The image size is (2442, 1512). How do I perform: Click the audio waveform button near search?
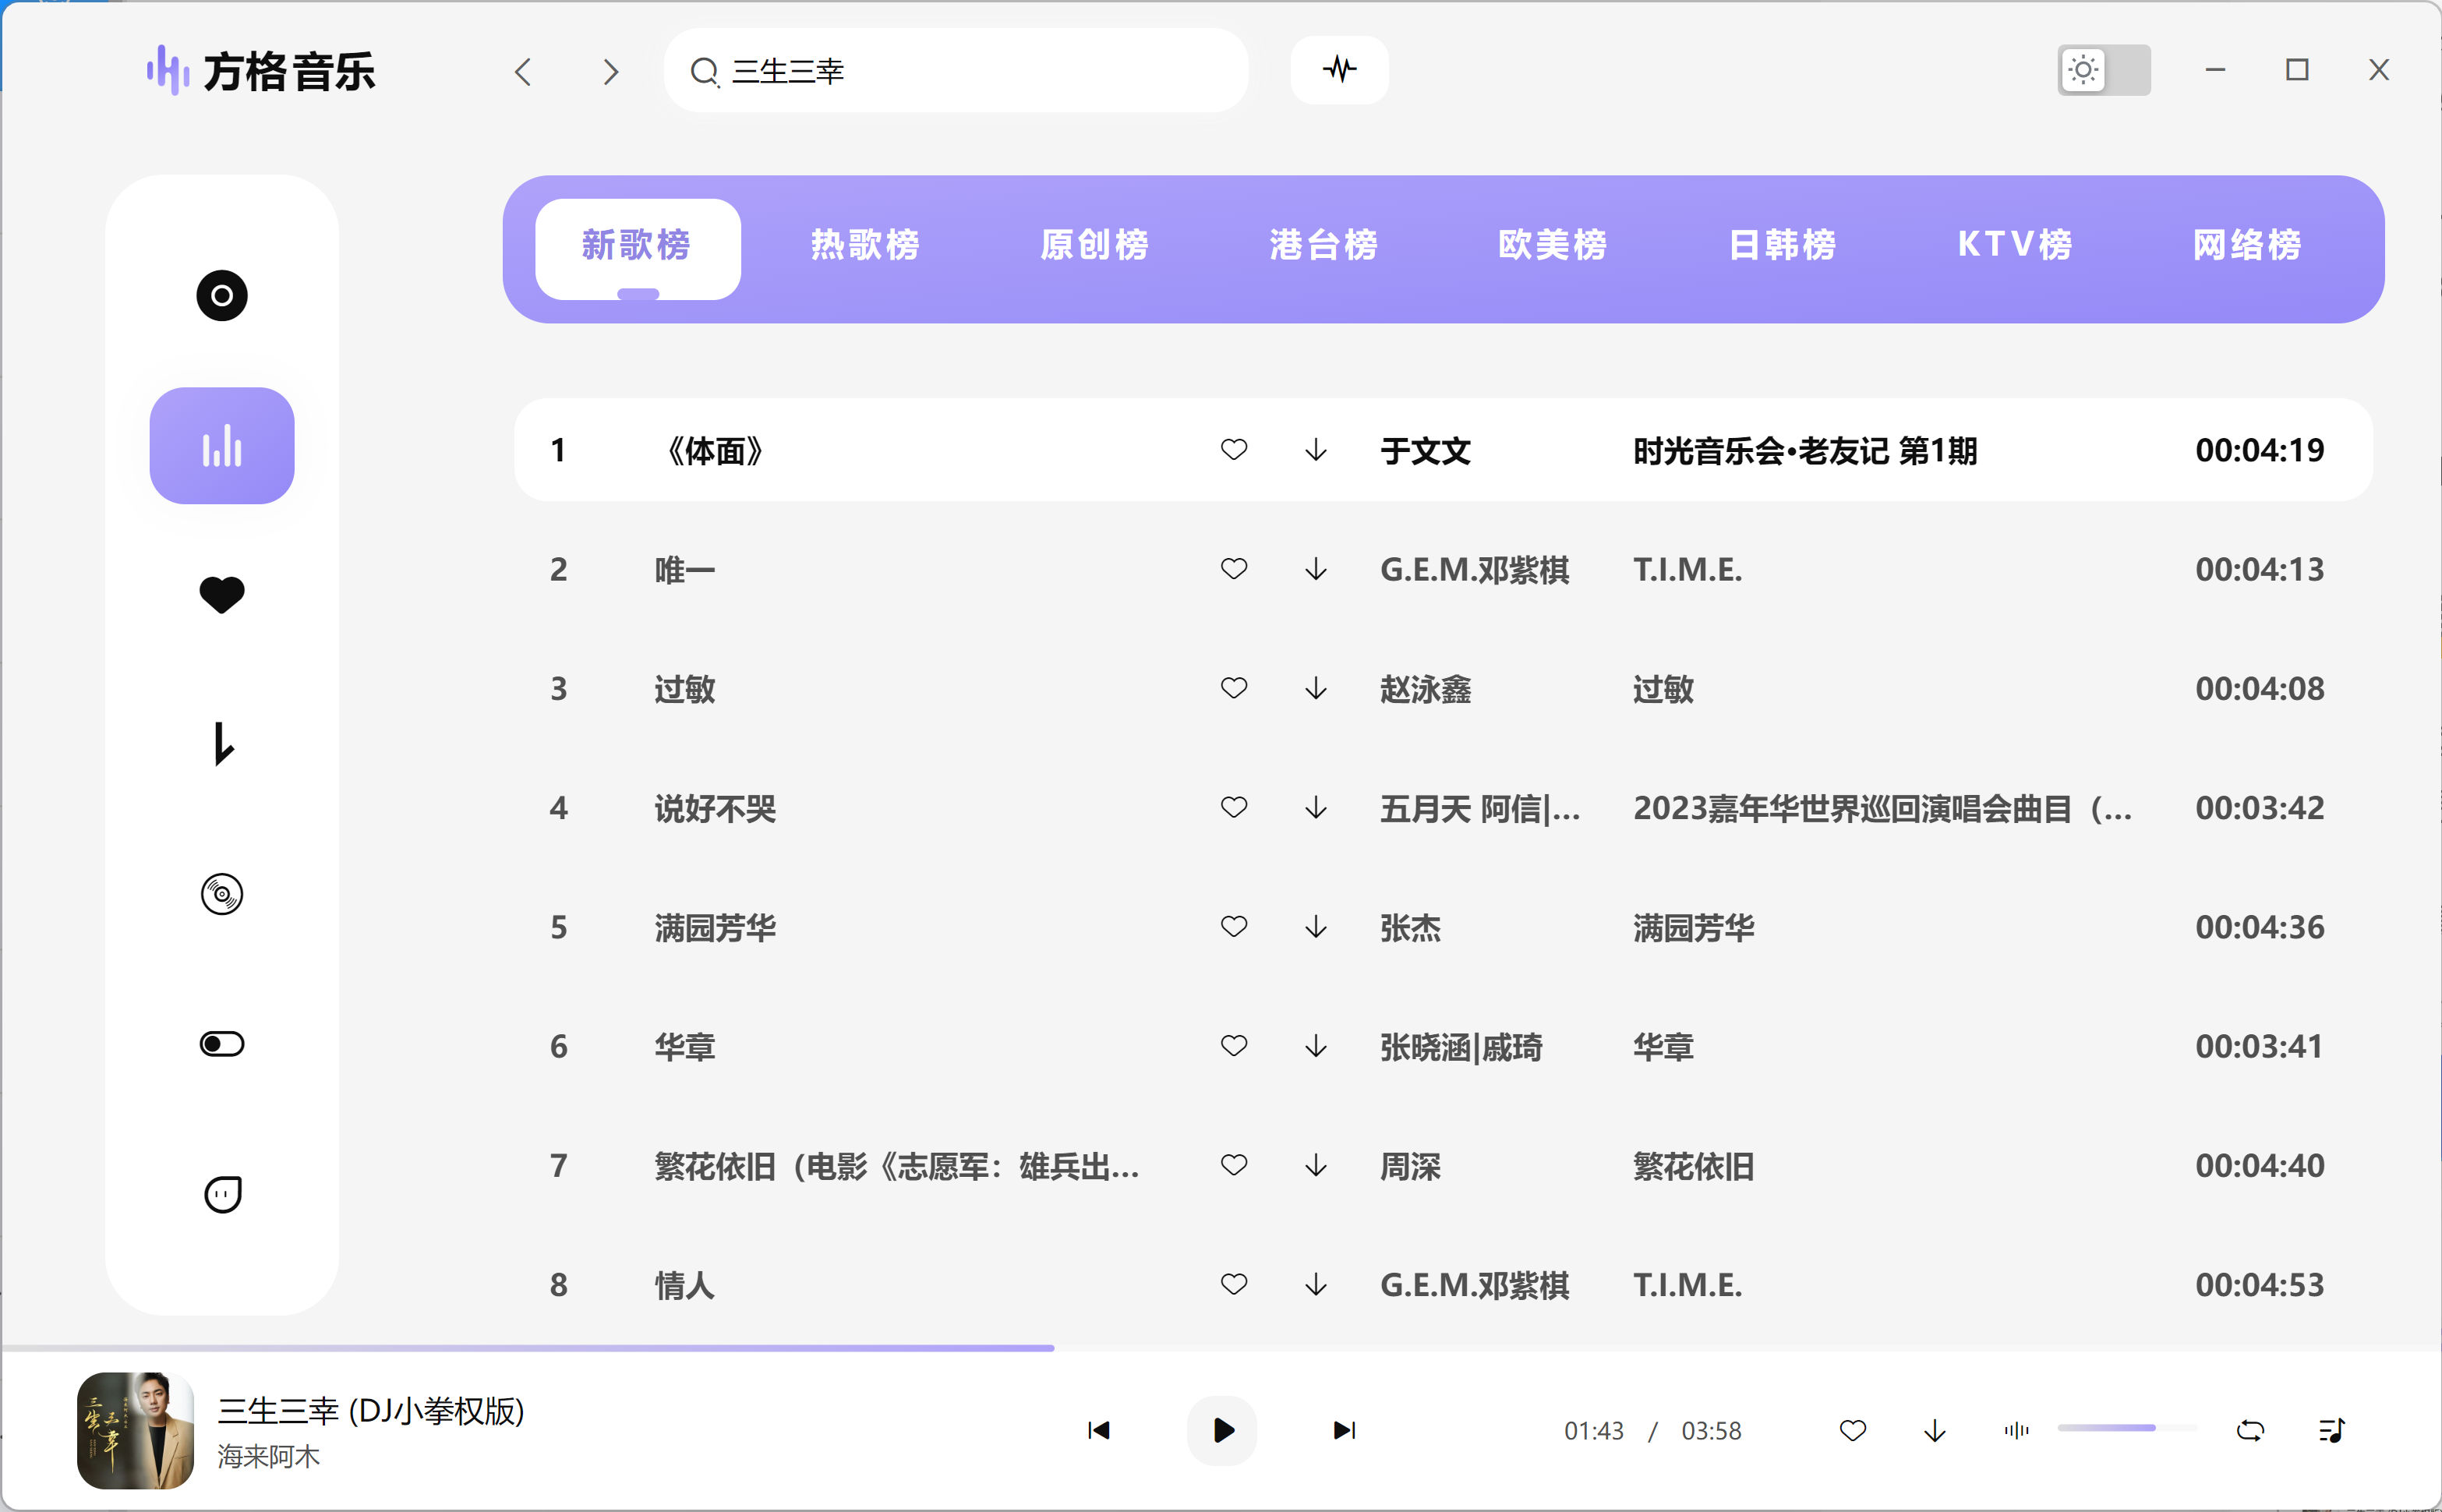click(1339, 70)
